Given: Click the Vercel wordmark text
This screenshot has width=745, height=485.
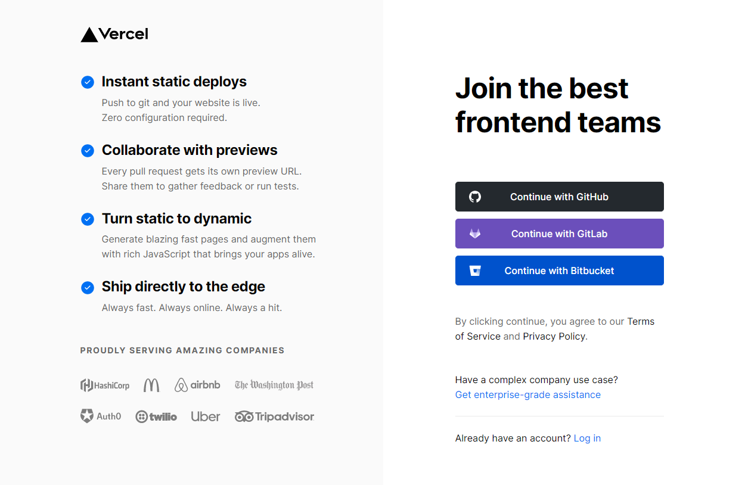Looking at the screenshot, I should [x=123, y=34].
